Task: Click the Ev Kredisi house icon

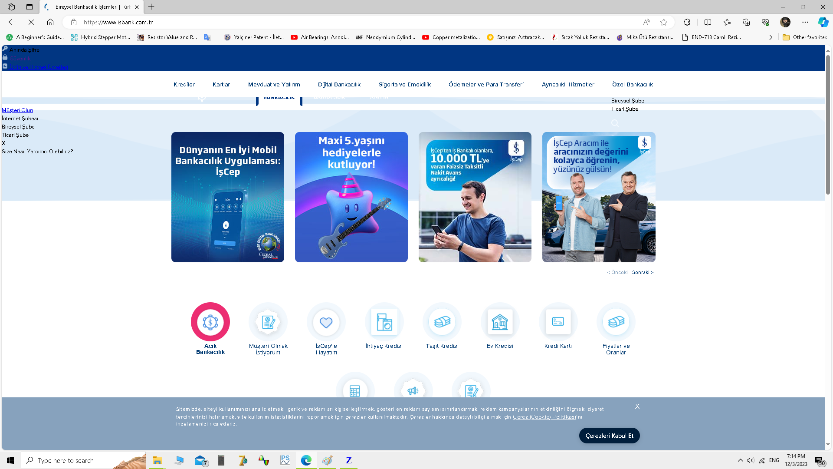Action: click(500, 322)
